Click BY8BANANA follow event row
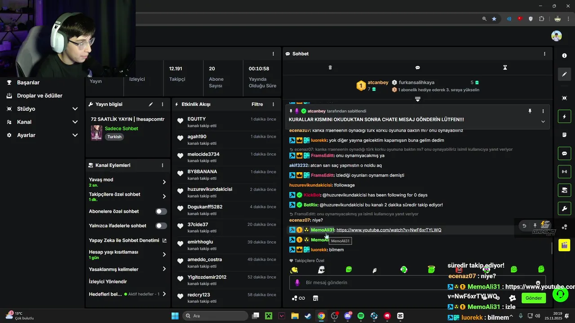 (x=226, y=175)
